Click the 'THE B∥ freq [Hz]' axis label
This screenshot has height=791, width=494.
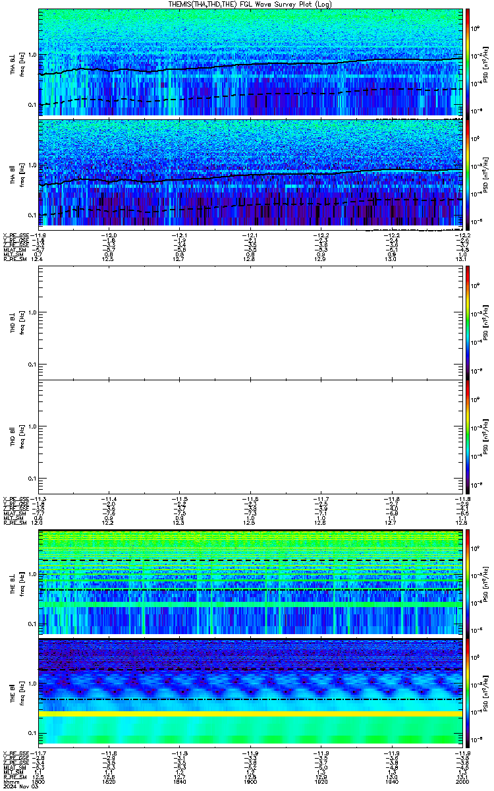pyautogui.click(x=16, y=693)
